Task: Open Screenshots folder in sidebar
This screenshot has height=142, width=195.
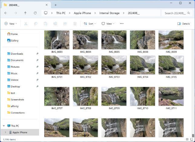Action: [16, 100]
